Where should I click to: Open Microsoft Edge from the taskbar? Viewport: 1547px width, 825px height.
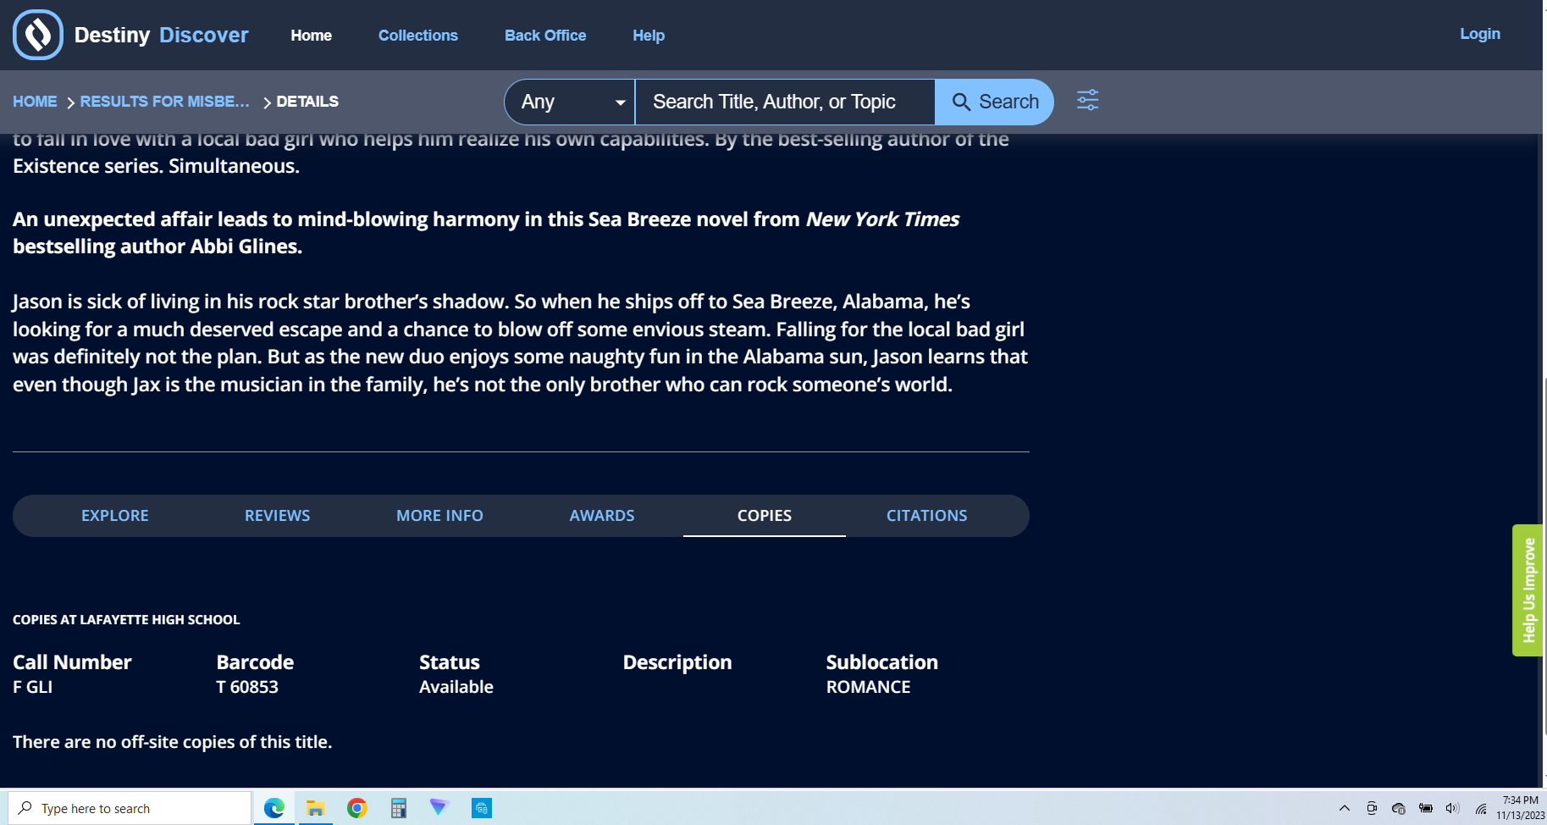pos(274,808)
